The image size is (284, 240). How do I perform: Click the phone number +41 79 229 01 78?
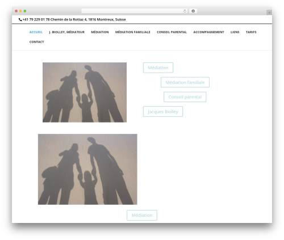coord(36,19)
